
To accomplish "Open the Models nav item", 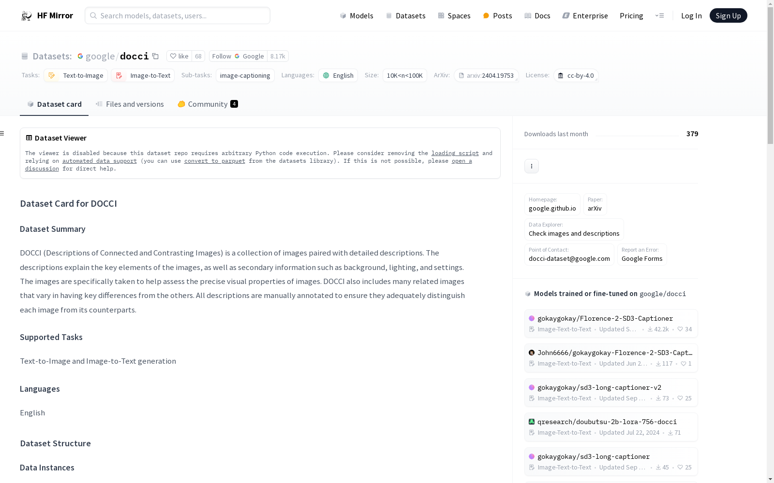I will pos(357,15).
